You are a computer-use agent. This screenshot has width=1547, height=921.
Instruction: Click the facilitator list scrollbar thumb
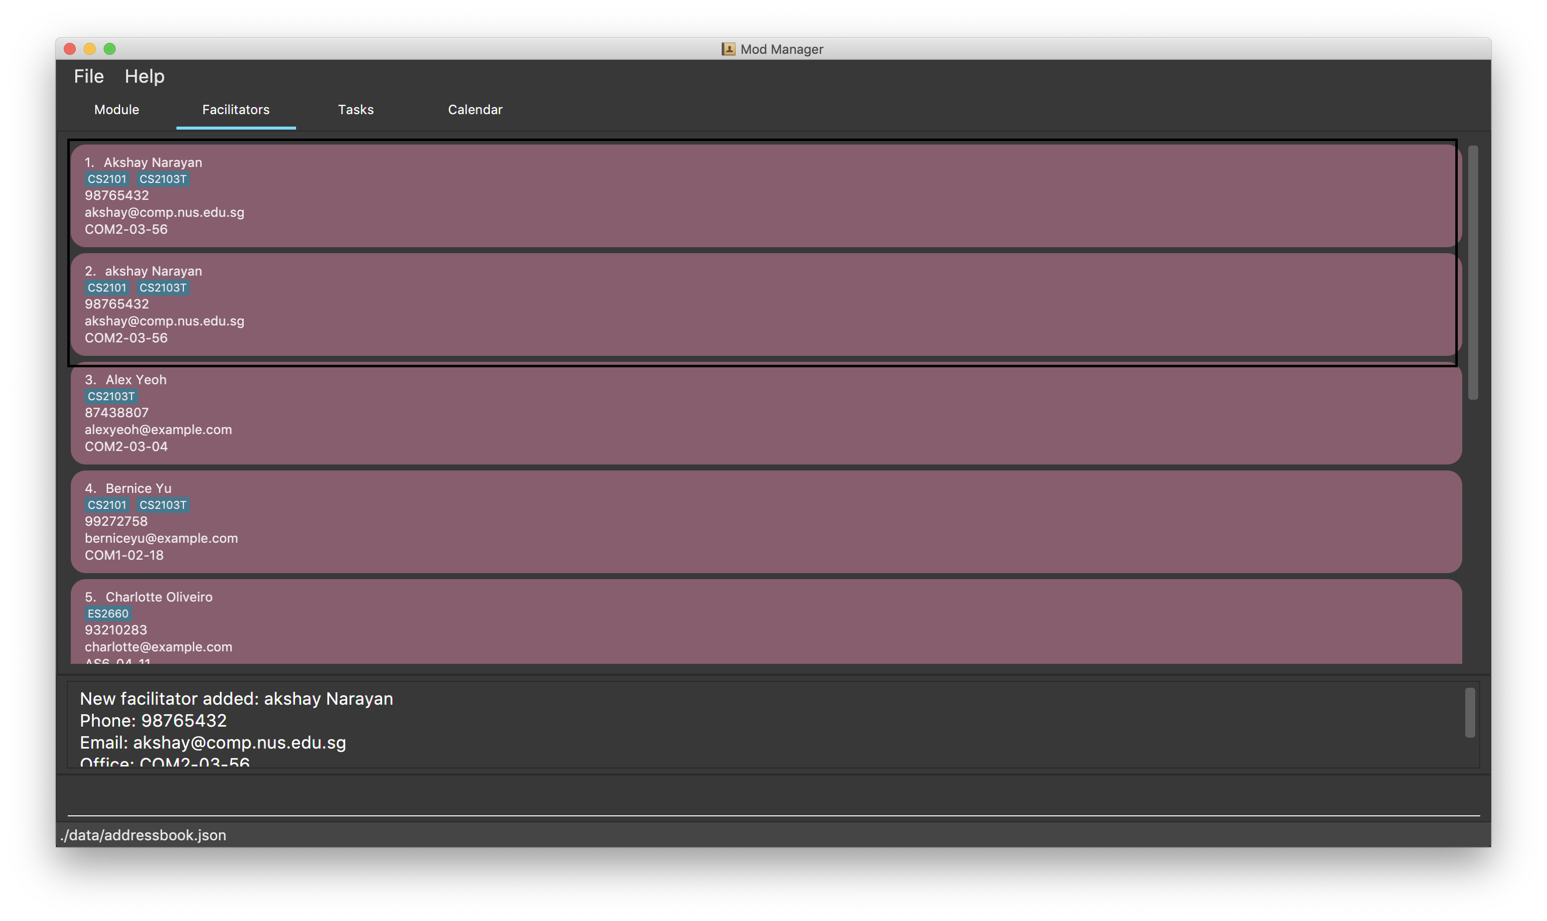(x=1473, y=273)
